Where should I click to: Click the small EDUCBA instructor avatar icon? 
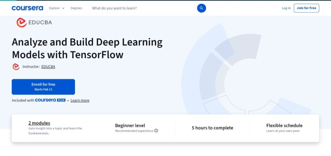[x=16, y=67]
